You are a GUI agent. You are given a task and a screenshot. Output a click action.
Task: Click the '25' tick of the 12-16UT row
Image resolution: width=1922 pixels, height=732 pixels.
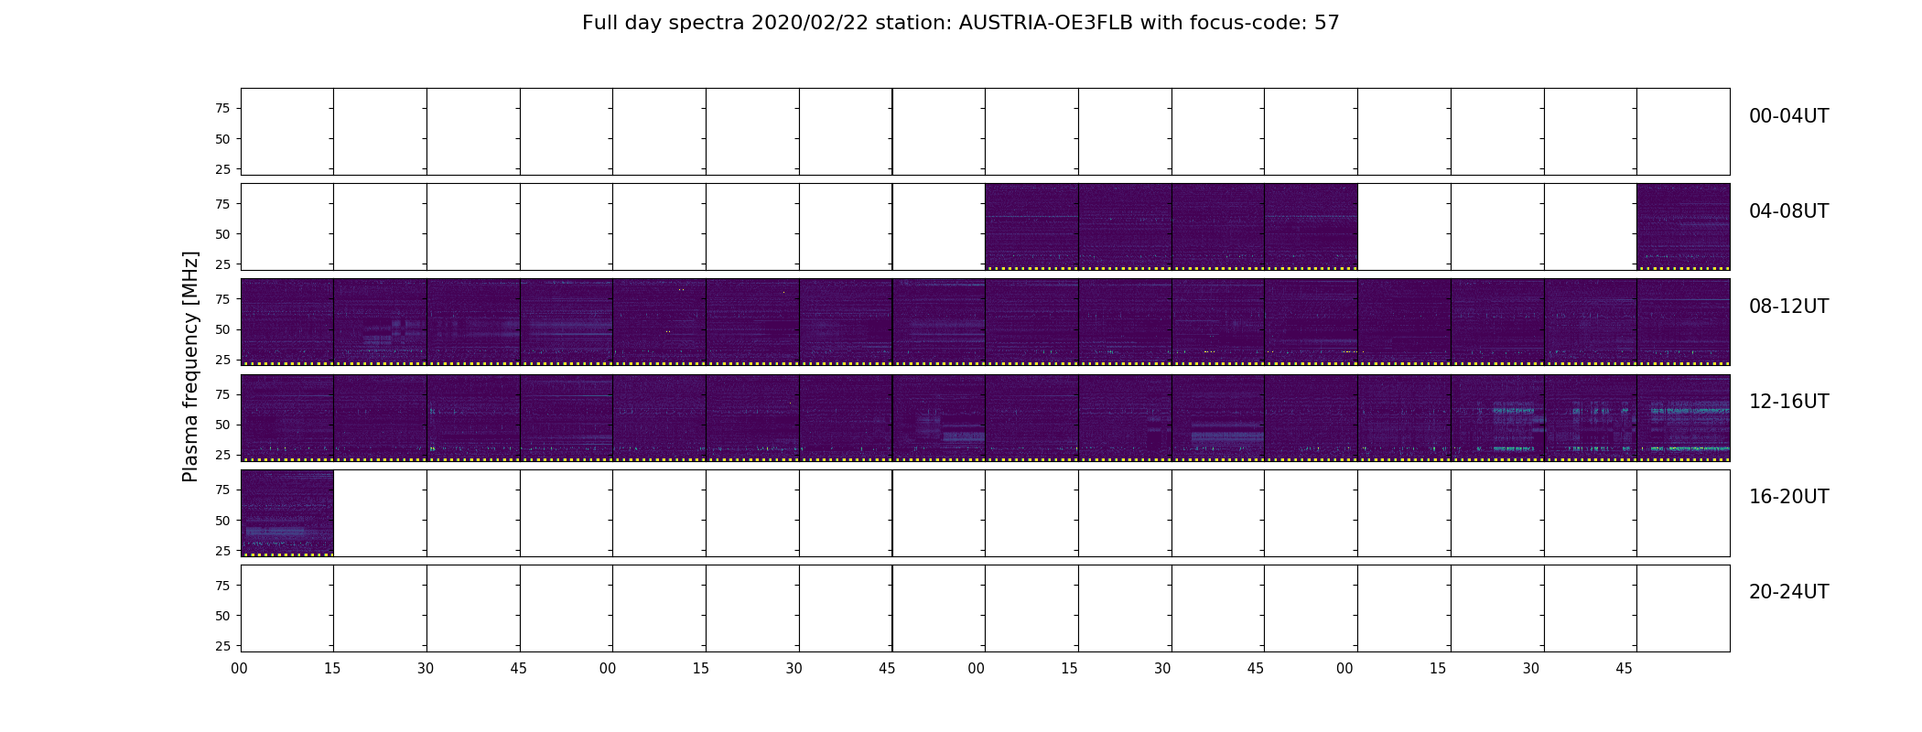222,455
